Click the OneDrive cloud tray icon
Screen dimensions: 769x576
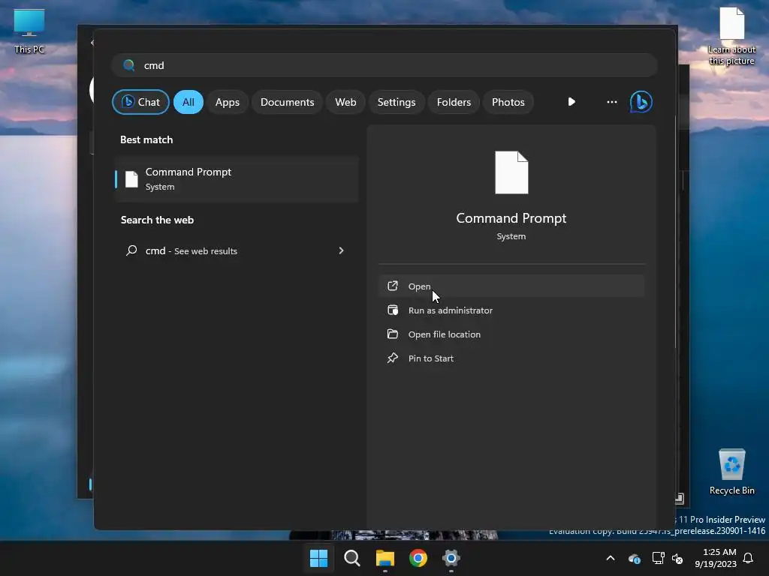tap(634, 558)
